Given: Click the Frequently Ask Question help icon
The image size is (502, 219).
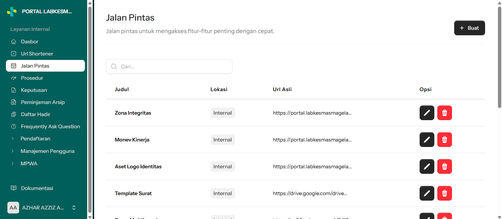Looking at the screenshot, I should (14, 126).
